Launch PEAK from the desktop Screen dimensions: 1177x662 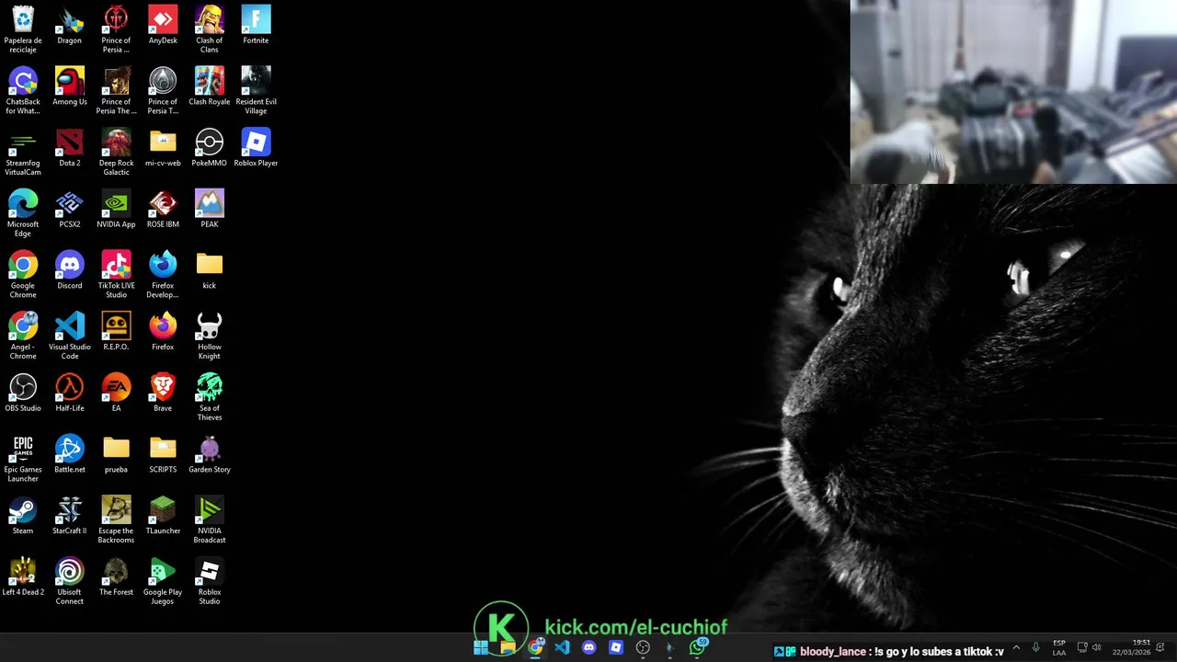point(209,210)
